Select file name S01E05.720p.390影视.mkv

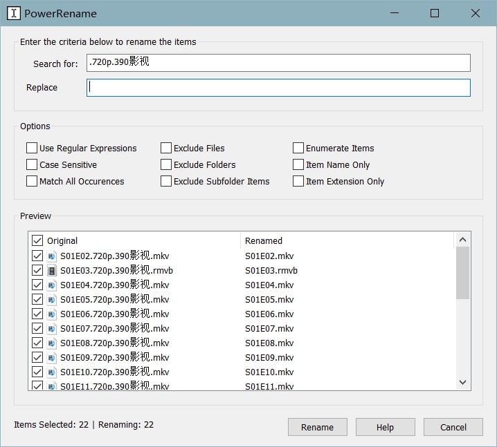[115, 299]
